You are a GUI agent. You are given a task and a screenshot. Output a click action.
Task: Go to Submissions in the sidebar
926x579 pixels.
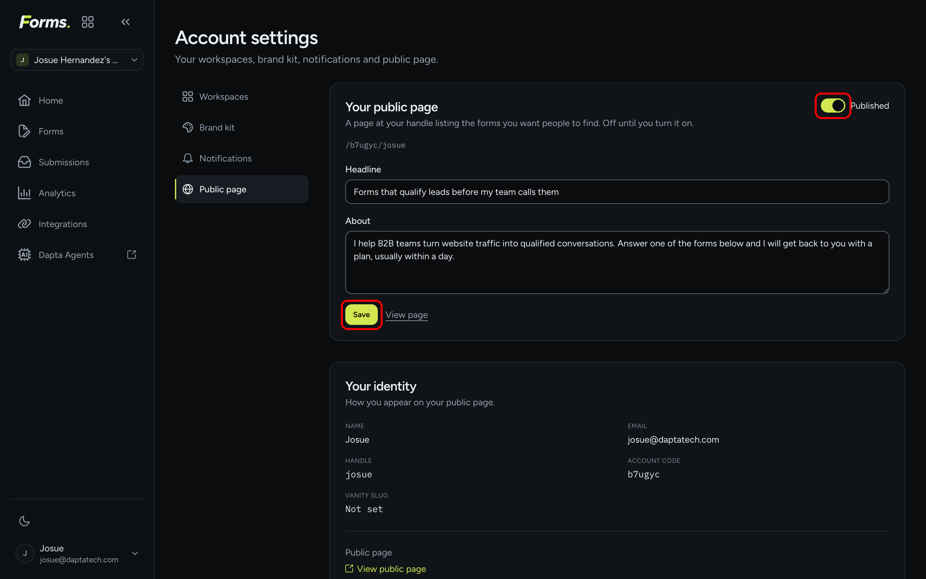point(77,162)
